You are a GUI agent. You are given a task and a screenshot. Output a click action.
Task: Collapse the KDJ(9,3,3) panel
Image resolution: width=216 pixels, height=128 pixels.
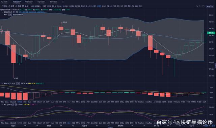click(x=2, y=104)
